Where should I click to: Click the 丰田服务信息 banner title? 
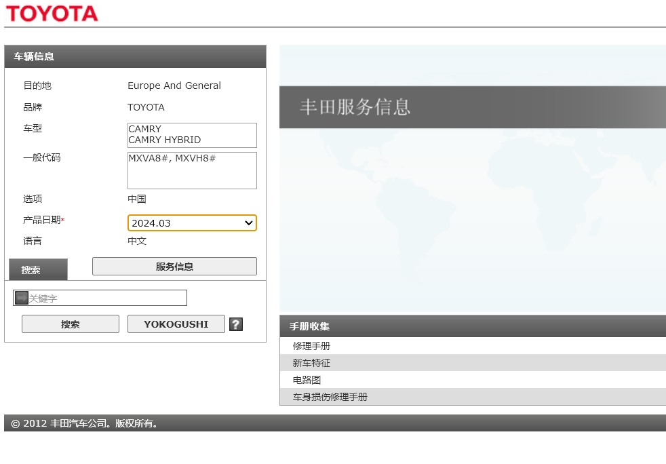[x=355, y=107]
